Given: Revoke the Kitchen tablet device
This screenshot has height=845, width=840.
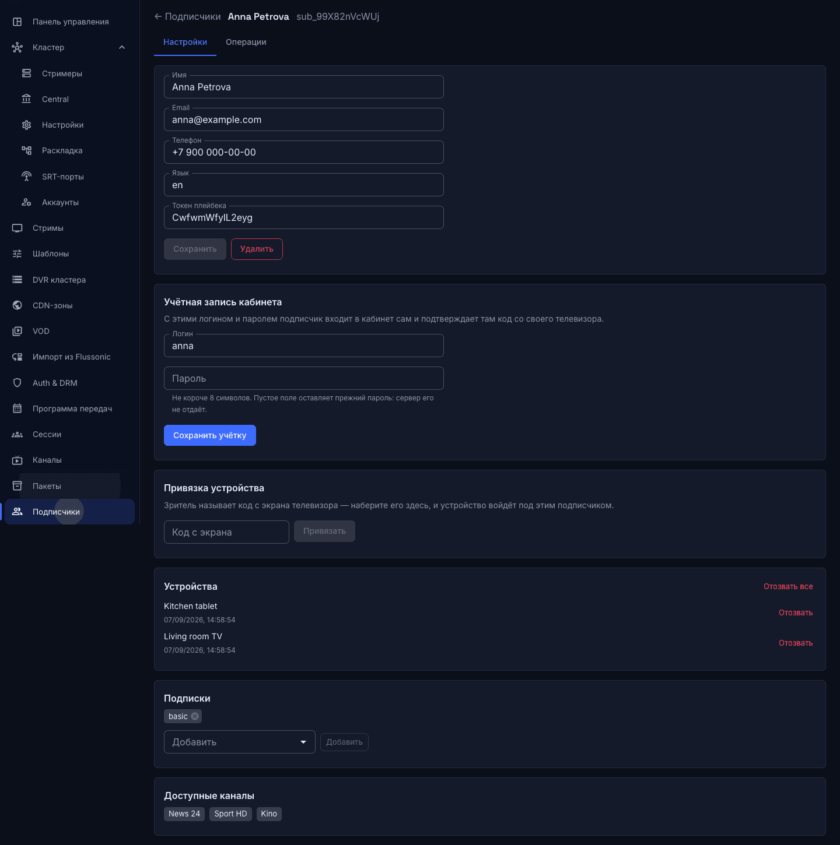Looking at the screenshot, I should [x=796, y=612].
